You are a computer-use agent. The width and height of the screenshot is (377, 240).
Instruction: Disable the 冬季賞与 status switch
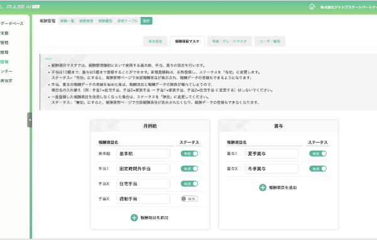tap(318, 168)
